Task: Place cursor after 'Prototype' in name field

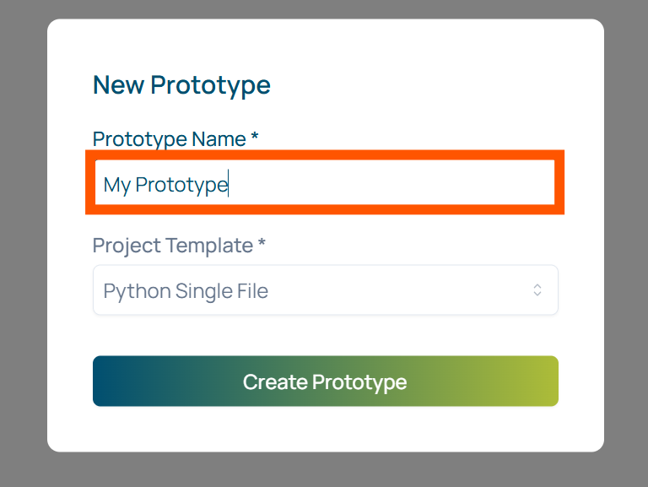Action: [229, 184]
